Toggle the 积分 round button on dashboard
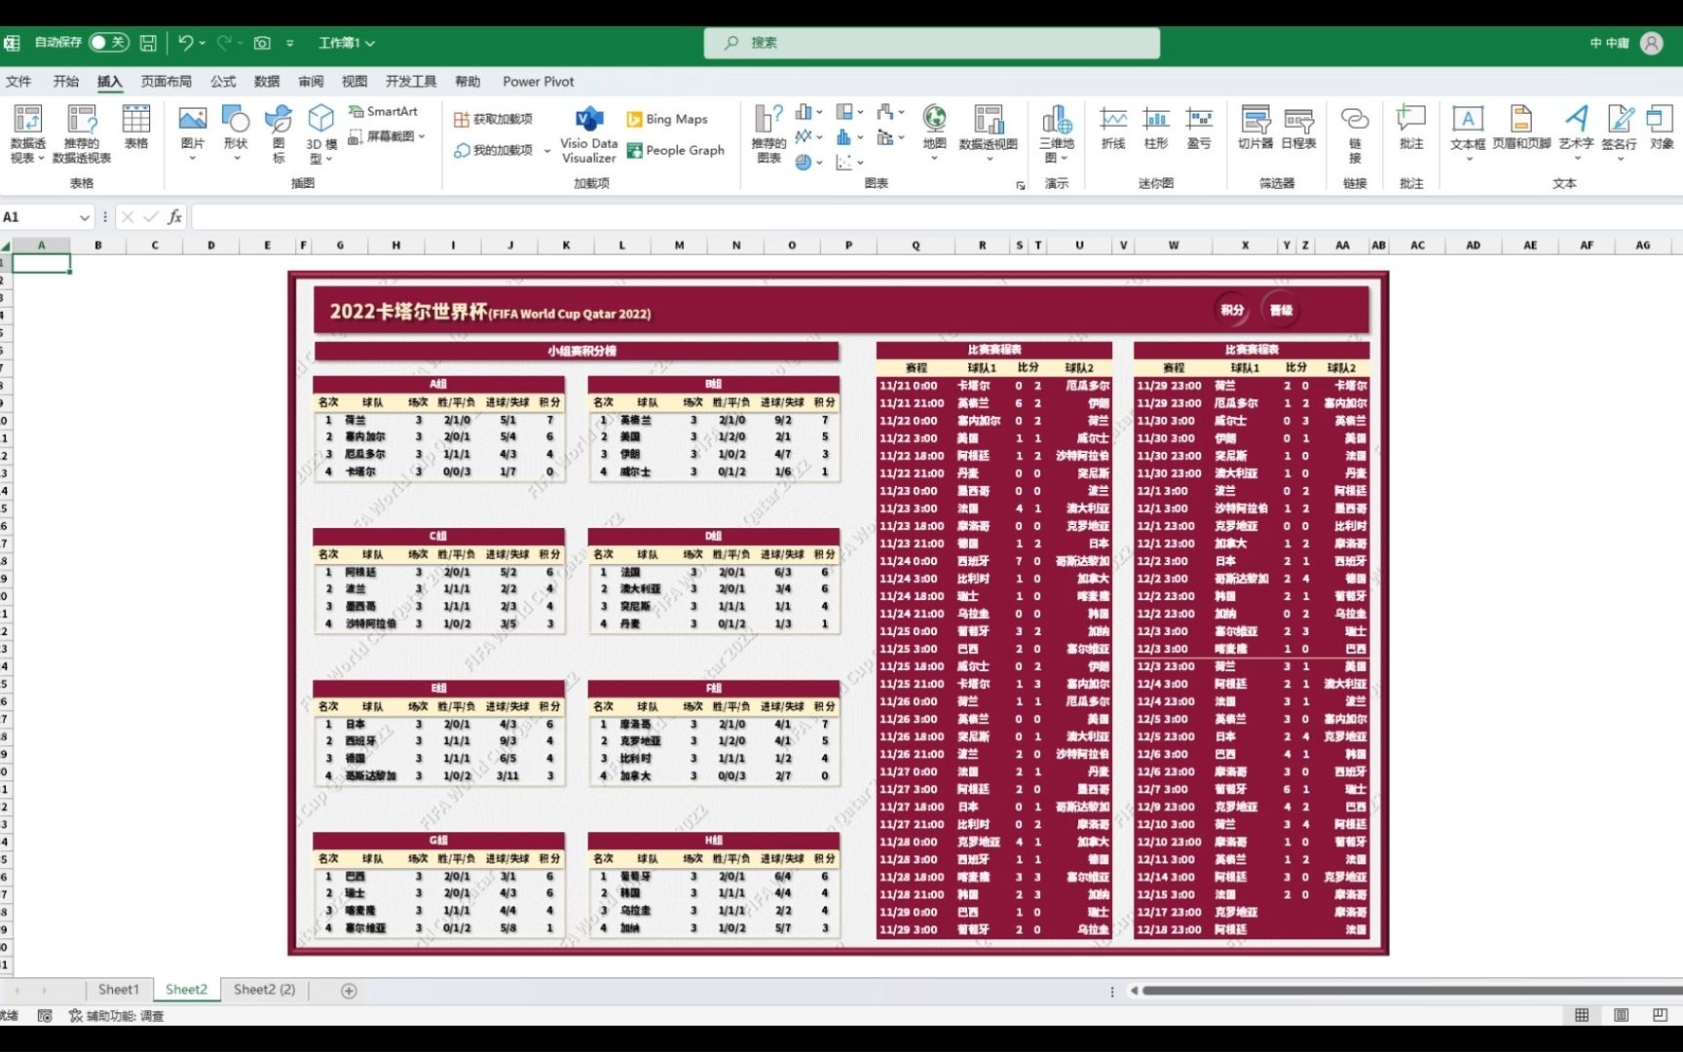Viewport: 1683px width, 1052px height. click(1232, 310)
